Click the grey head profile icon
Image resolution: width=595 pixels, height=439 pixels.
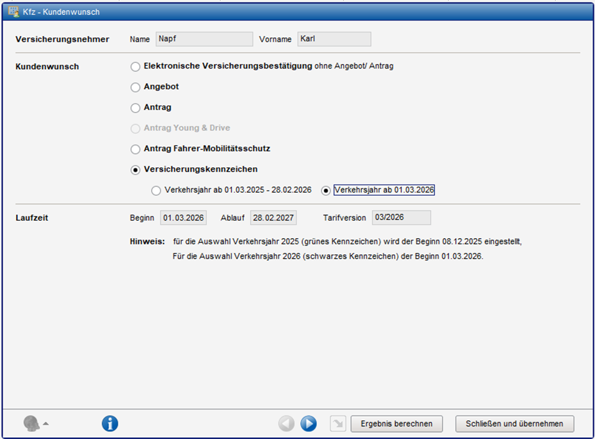[x=31, y=424]
